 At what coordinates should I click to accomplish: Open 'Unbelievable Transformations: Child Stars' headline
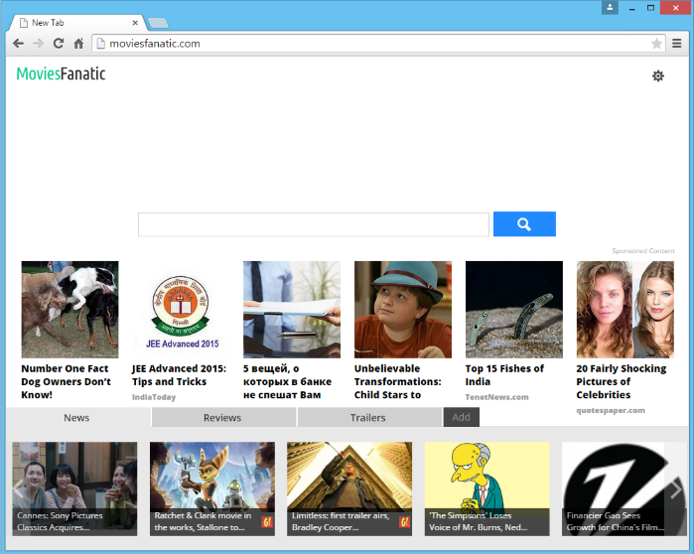397,381
